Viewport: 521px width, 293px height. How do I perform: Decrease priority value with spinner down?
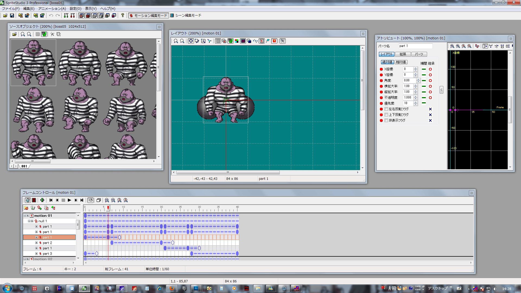click(415, 105)
